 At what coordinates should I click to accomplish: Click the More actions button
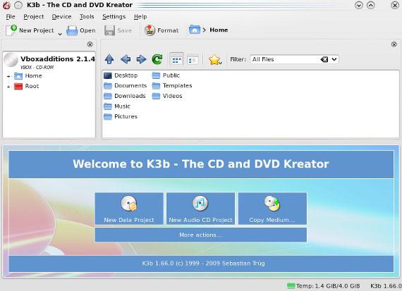(201, 235)
